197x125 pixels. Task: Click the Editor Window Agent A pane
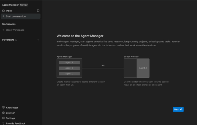[143, 68]
